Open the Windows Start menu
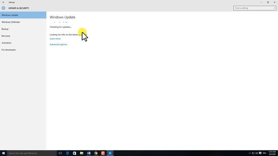The width and height of the screenshot is (278, 156). click(3, 153)
